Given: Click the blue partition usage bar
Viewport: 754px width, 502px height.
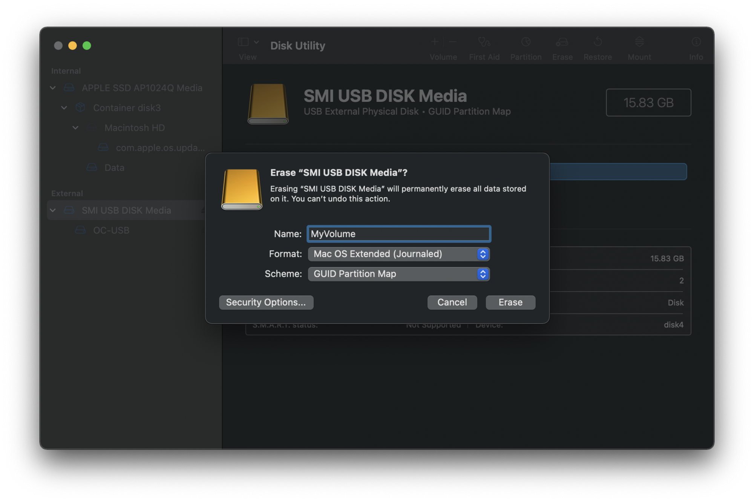Looking at the screenshot, I should click(x=618, y=172).
